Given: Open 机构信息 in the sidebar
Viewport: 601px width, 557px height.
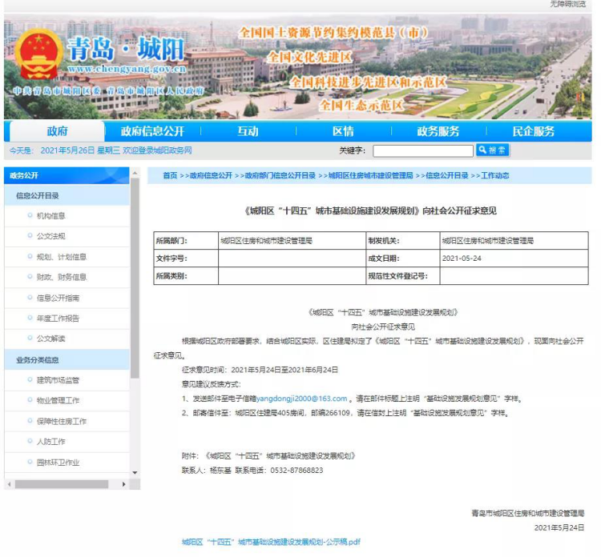Looking at the screenshot, I should [51, 216].
